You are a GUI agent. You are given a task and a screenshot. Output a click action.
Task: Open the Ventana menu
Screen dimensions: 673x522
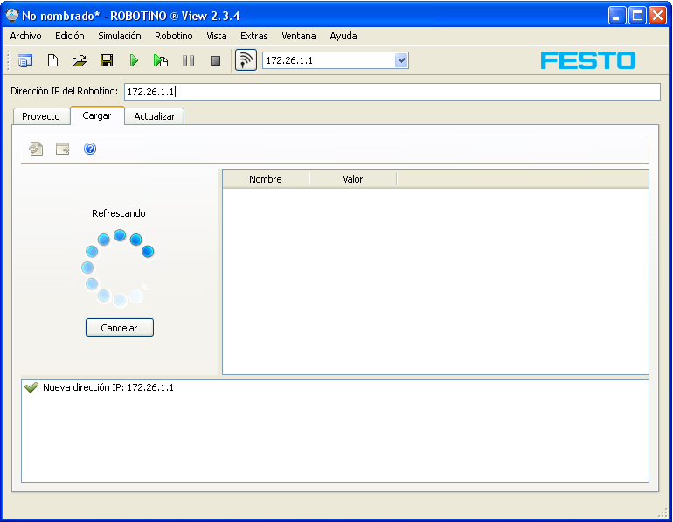coord(299,36)
